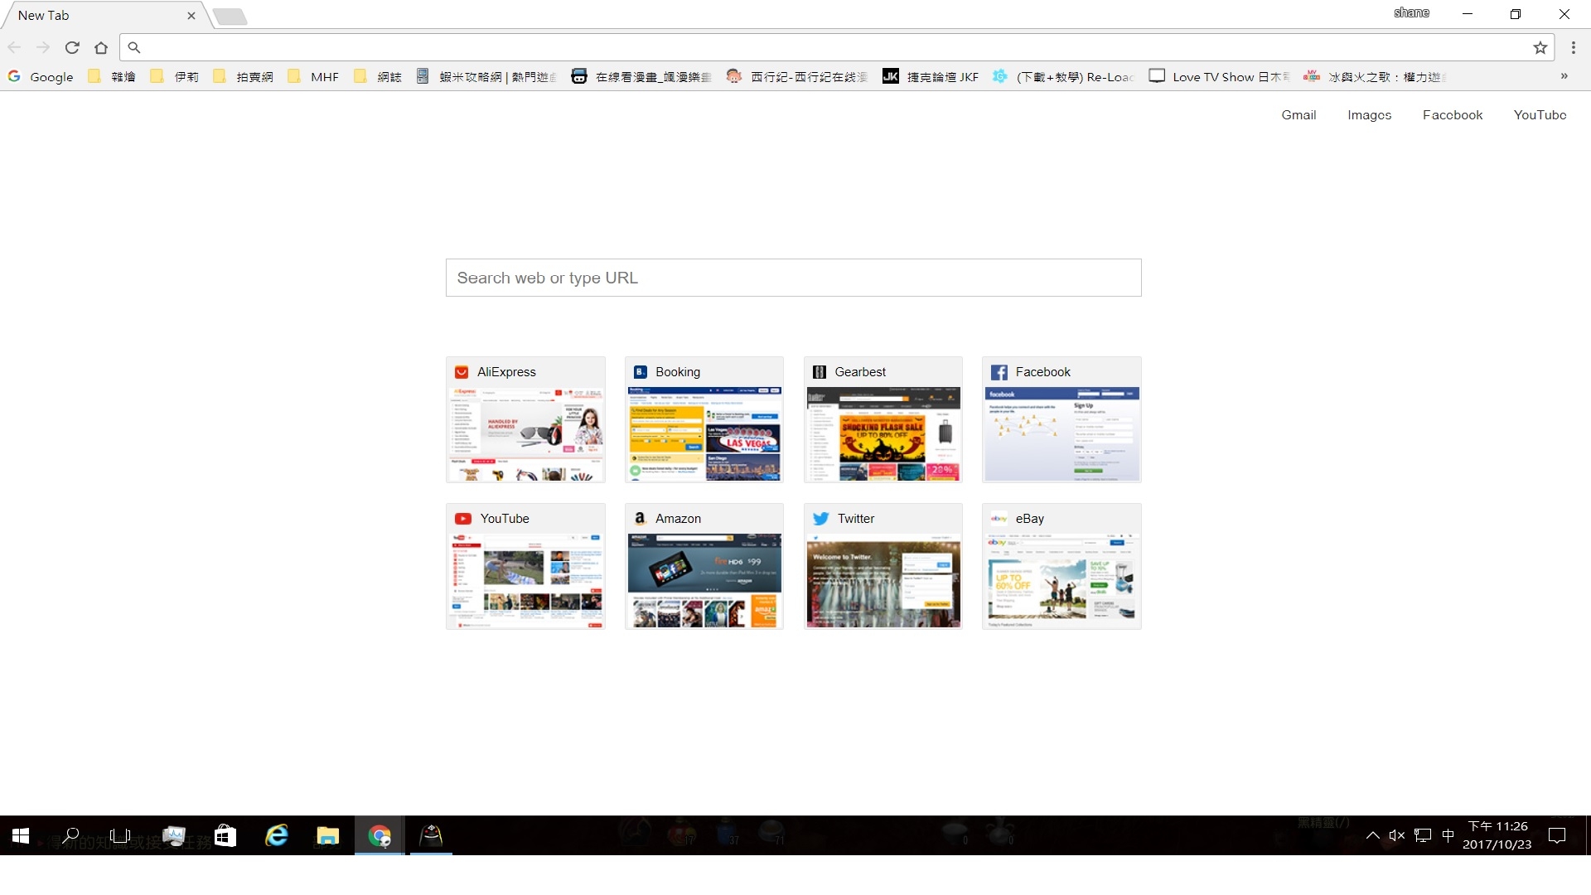
Task: Show hidden system tray icons
Action: [1372, 835]
